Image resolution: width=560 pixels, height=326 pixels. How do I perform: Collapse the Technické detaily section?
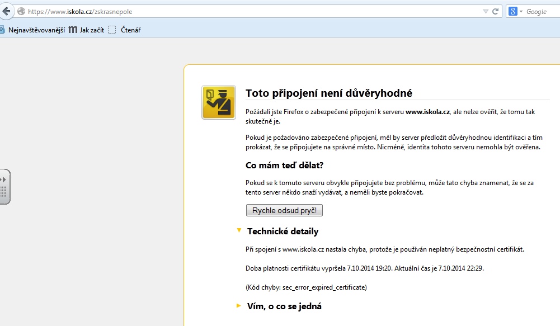tap(239, 230)
